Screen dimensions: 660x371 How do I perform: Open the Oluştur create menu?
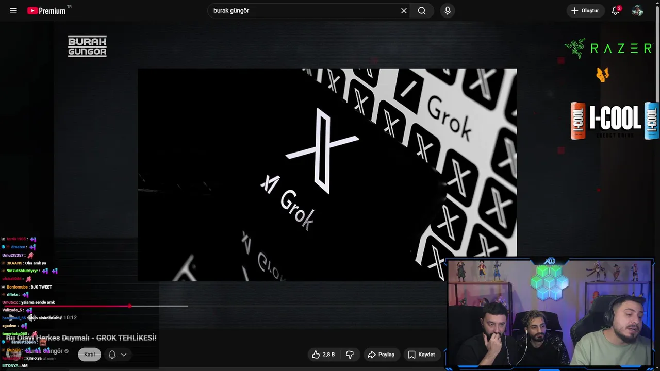585,11
